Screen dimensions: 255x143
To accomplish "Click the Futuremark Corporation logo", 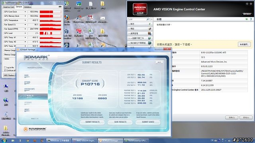I will [35, 129].
